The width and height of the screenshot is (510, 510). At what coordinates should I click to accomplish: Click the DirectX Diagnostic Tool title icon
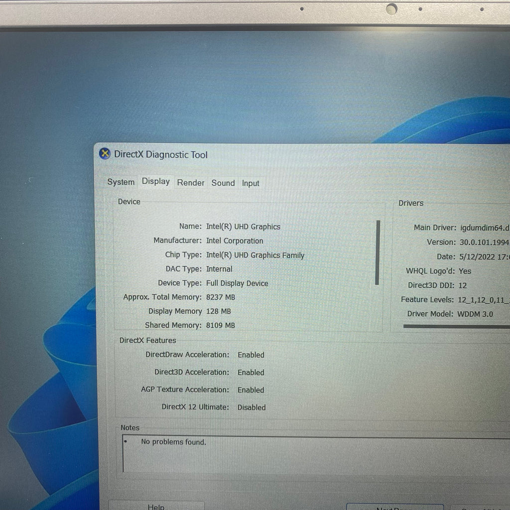click(105, 153)
